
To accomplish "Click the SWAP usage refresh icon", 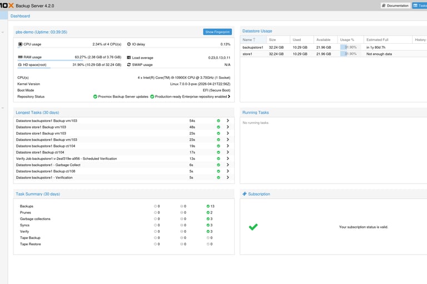I will tap(129, 65).
